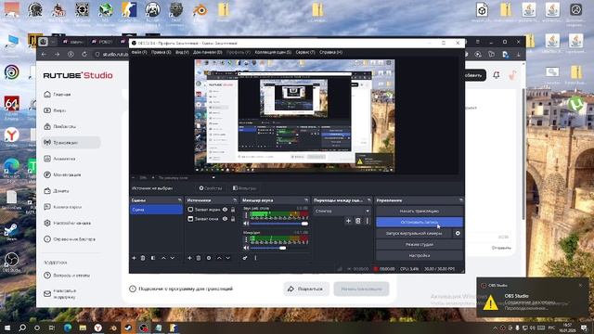The image size is (594, 334).
Task: Toggle lock of Захват экрана source
Action: [x=233, y=210]
